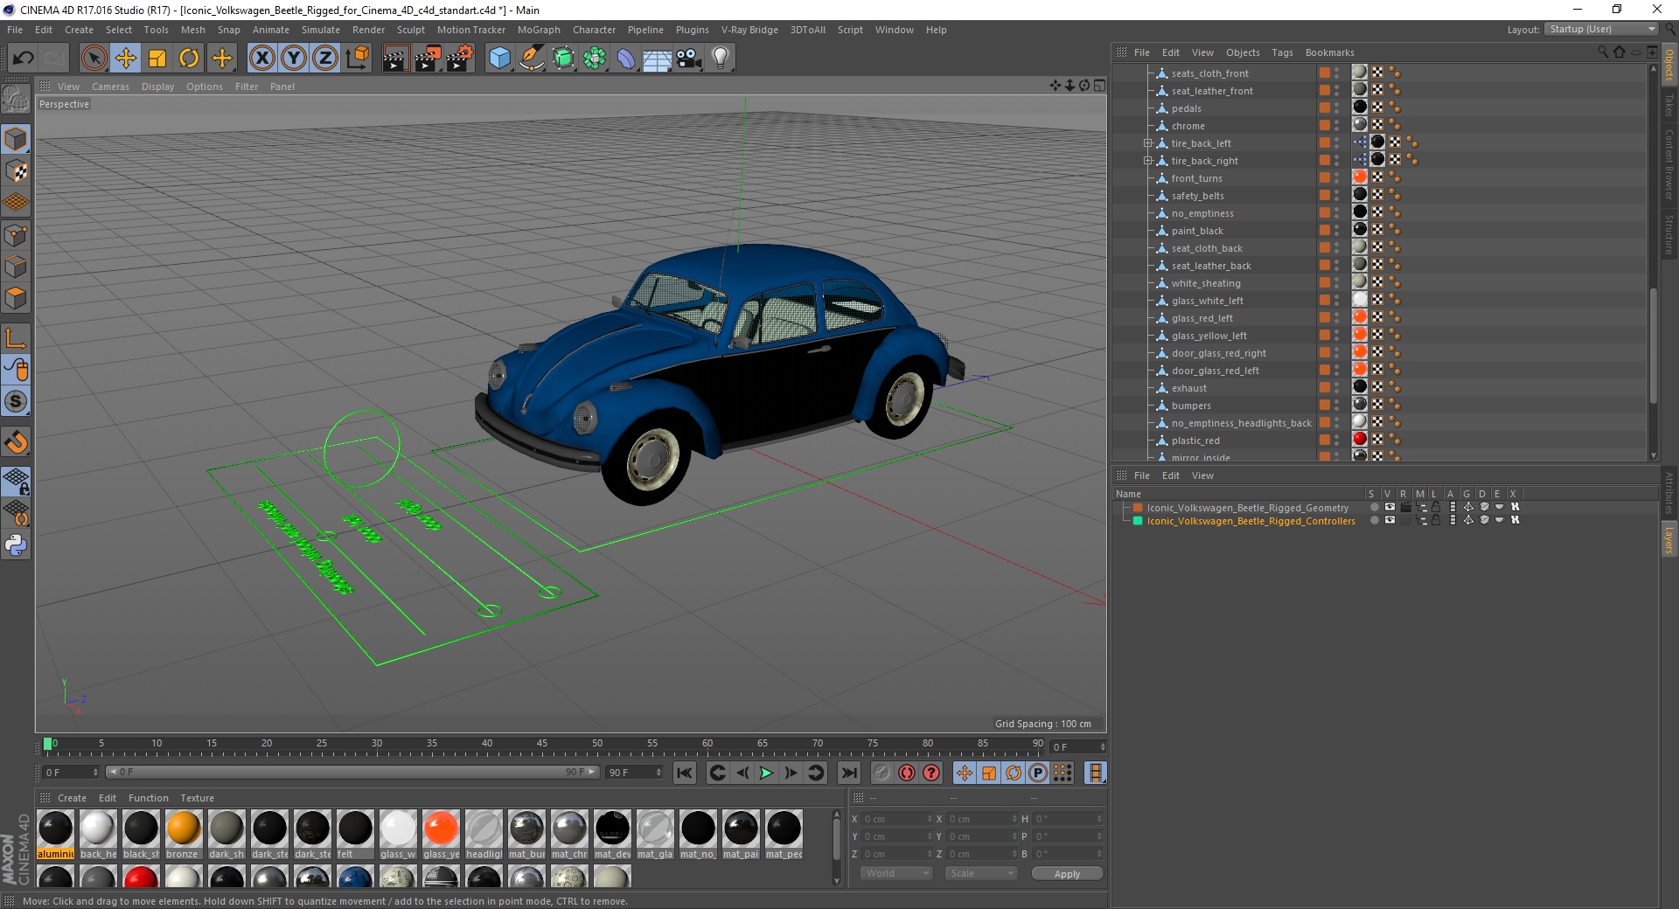
Task: Toggle Position keyframe recording
Action: 965,773
